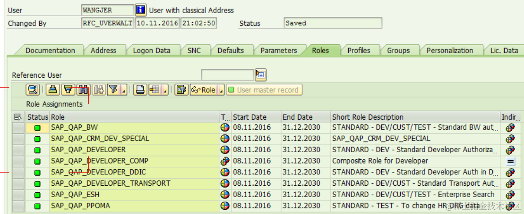Click role type icon for SAP_QAP_BW
The height and width of the screenshot is (214, 524).
[225, 128]
